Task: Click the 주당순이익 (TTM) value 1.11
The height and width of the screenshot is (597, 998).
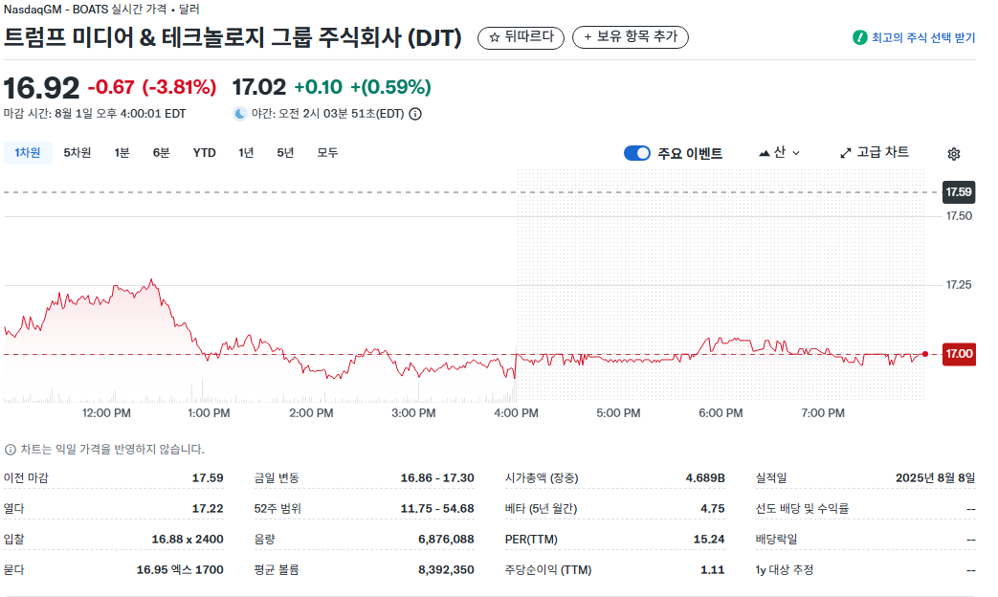Action: coord(712,569)
